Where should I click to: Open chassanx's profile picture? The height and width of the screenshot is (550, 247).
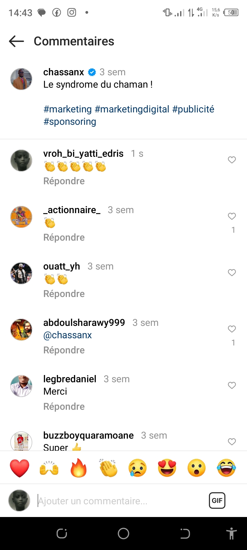click(x=21, y=79)
